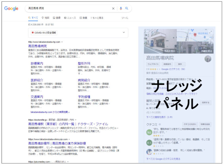223x165 pixels.
Task: Expand the COVID-19 の安全情報 chevron
Action: 124,32
